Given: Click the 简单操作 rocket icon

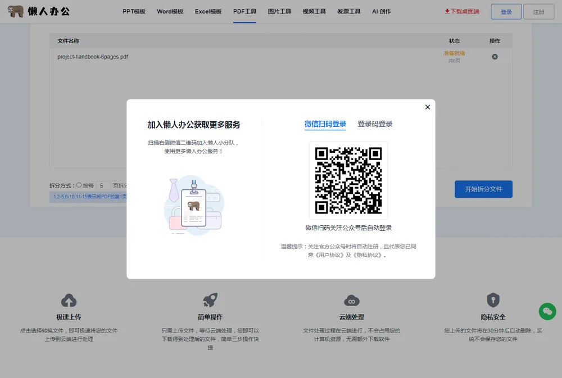Looking at the screenshot, I should [x=210, y=300].
